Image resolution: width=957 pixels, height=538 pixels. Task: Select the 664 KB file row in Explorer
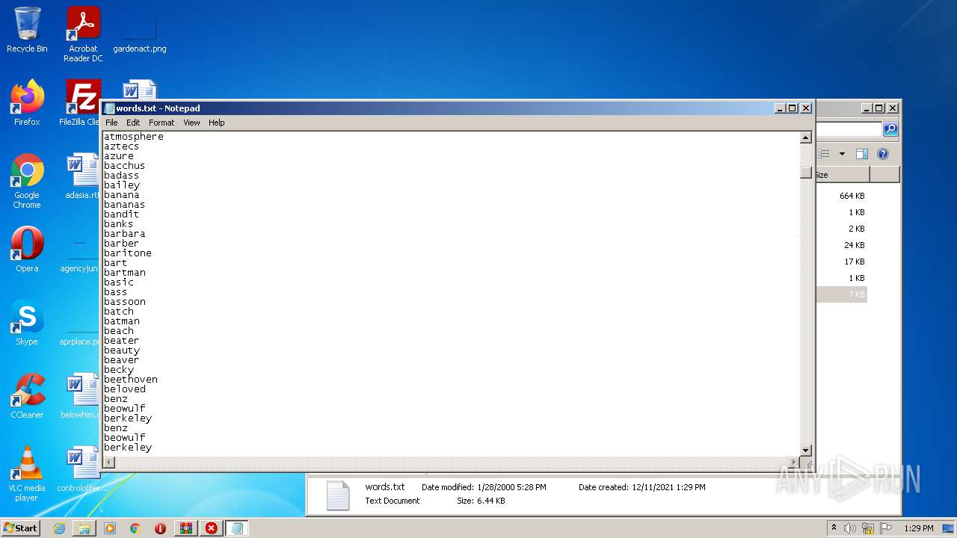point(842,196)
